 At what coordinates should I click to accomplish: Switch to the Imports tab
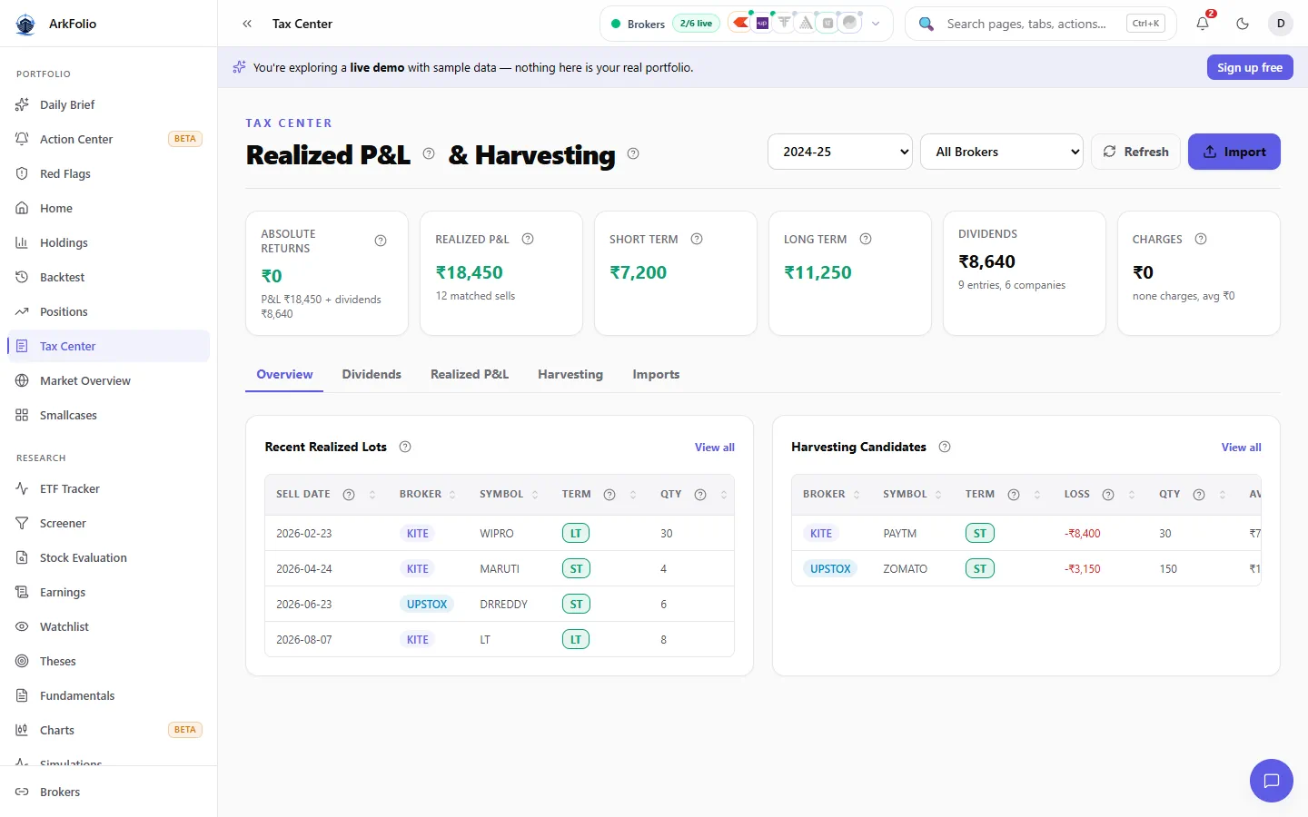[656, 374]
